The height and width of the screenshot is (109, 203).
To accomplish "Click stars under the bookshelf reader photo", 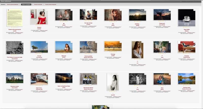I will (88, 21).
